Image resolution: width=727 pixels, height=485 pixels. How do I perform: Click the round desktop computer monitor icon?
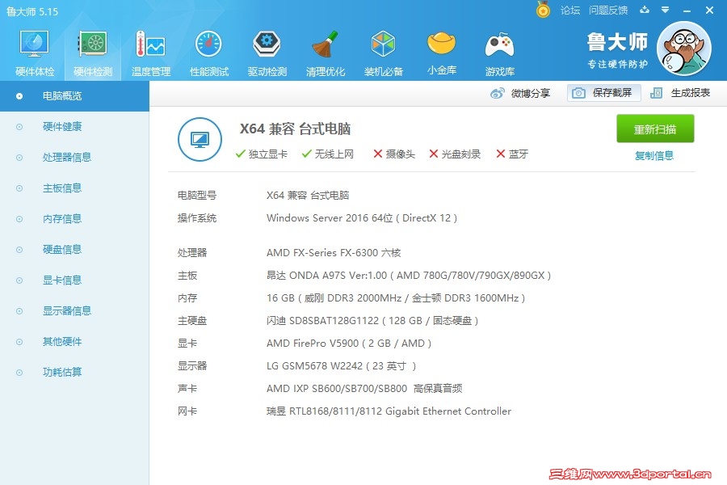click(x=200, y=139)
